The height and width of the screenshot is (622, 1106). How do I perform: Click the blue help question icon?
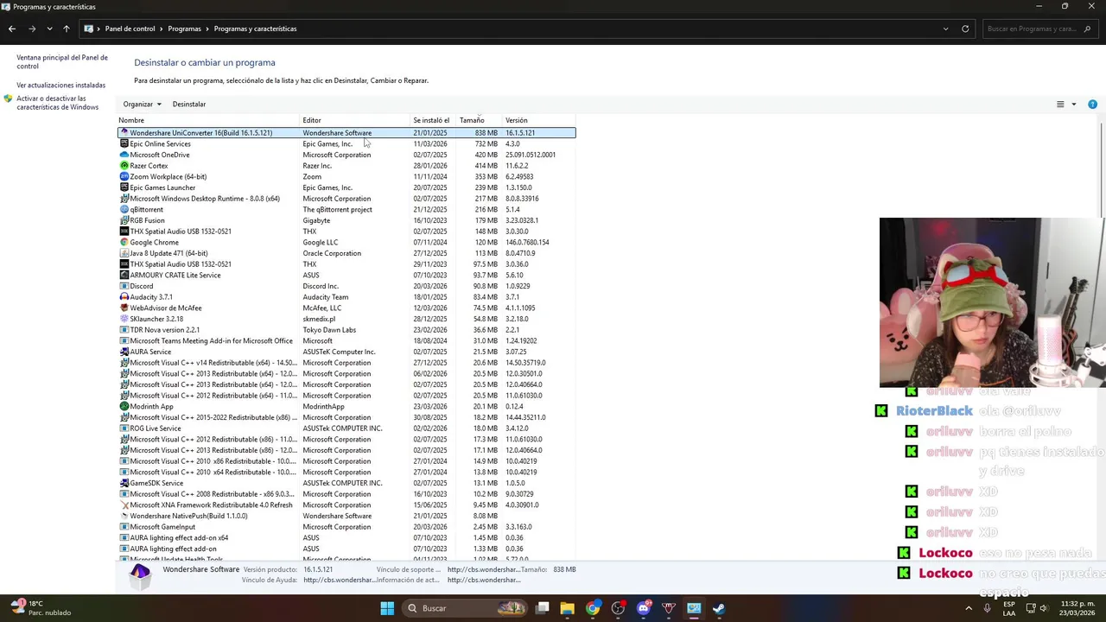click(x=1092, y=104)
